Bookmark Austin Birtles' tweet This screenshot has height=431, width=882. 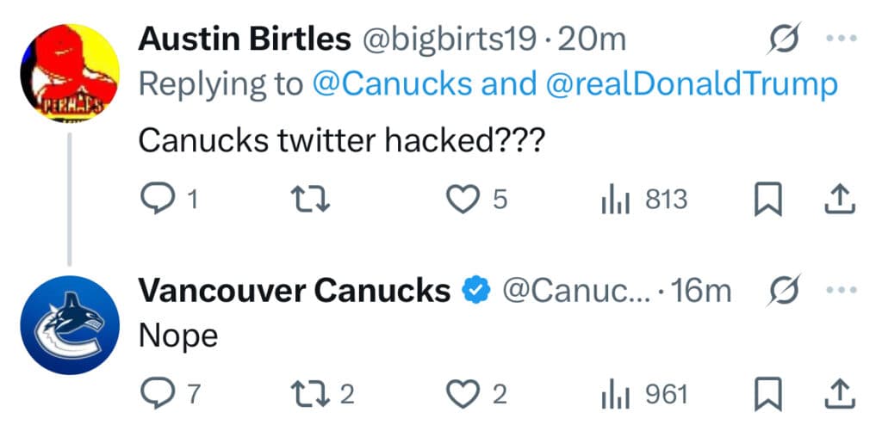pos(767,200)
